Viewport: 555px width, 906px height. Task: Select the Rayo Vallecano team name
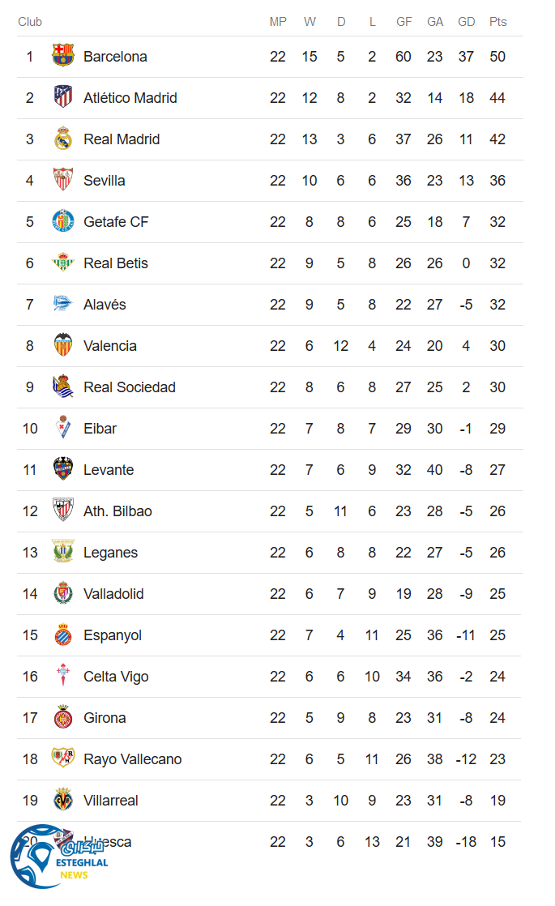132,759
